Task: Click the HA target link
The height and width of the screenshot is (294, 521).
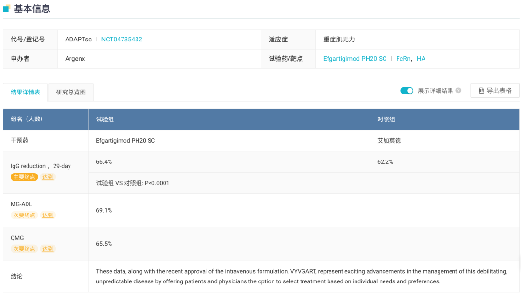Action: point(421,59)
